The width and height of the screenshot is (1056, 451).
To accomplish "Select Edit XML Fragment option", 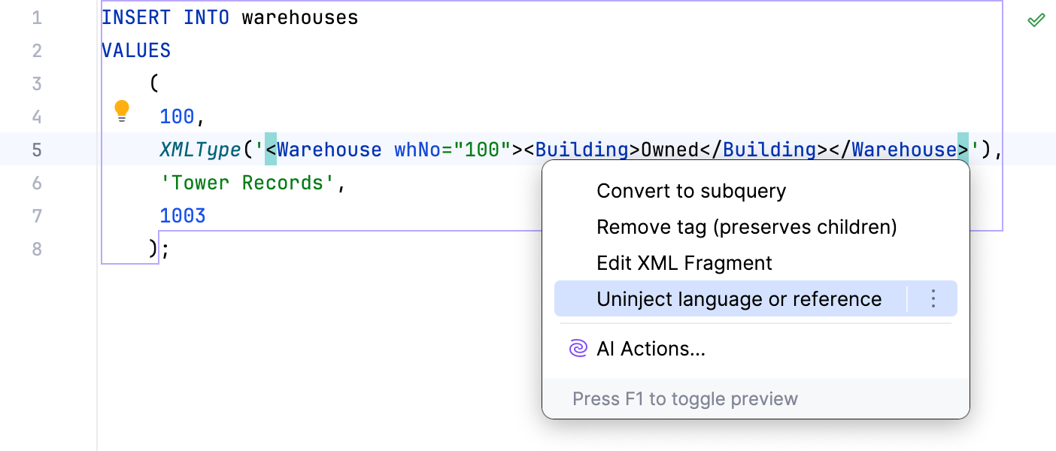I will coord(684,263).
